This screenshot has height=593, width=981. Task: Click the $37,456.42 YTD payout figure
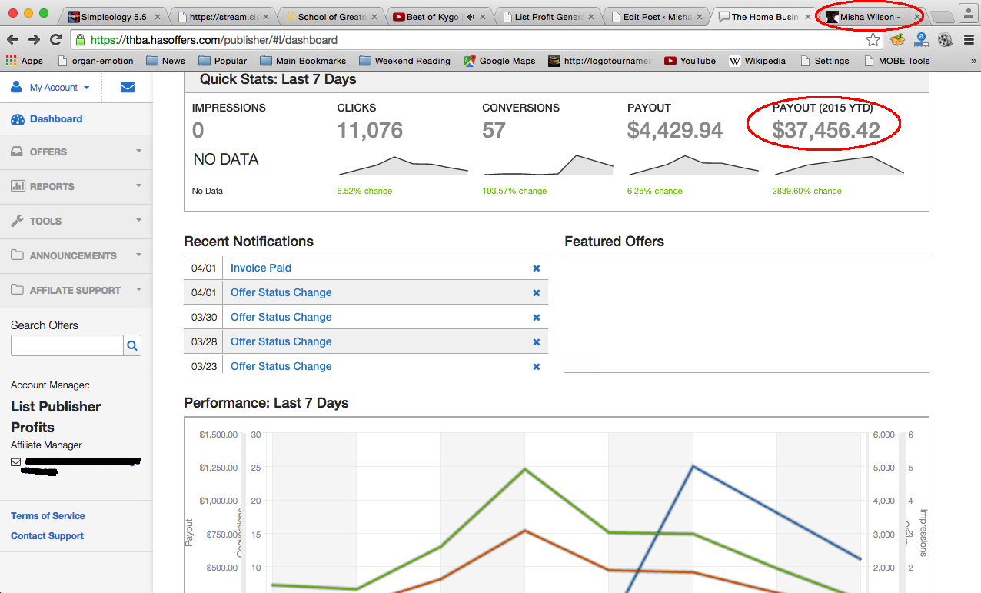[x=826, y=131]
